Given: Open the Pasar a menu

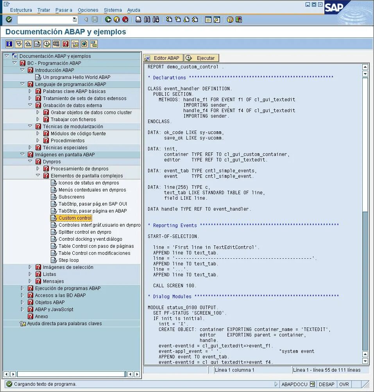Looking at the screenshot, I should 64,10.
